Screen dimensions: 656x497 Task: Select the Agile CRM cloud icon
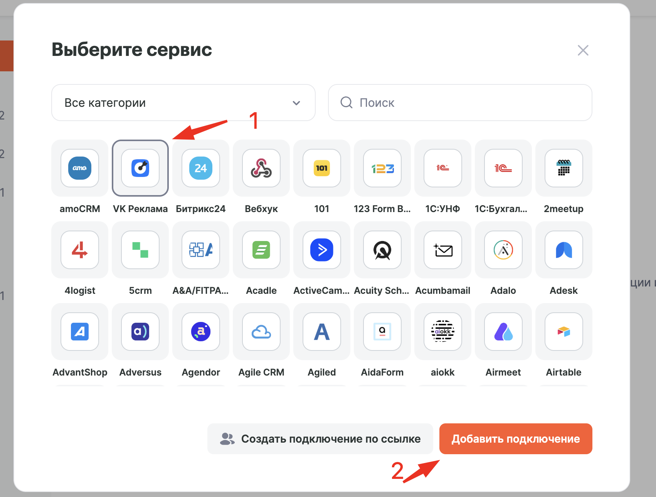261,332
